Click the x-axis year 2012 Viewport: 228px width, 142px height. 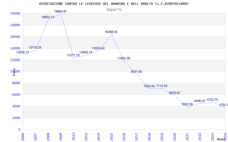74,137
